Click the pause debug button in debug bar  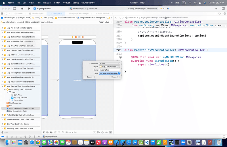pyautogui.click(x=7, y=137)
